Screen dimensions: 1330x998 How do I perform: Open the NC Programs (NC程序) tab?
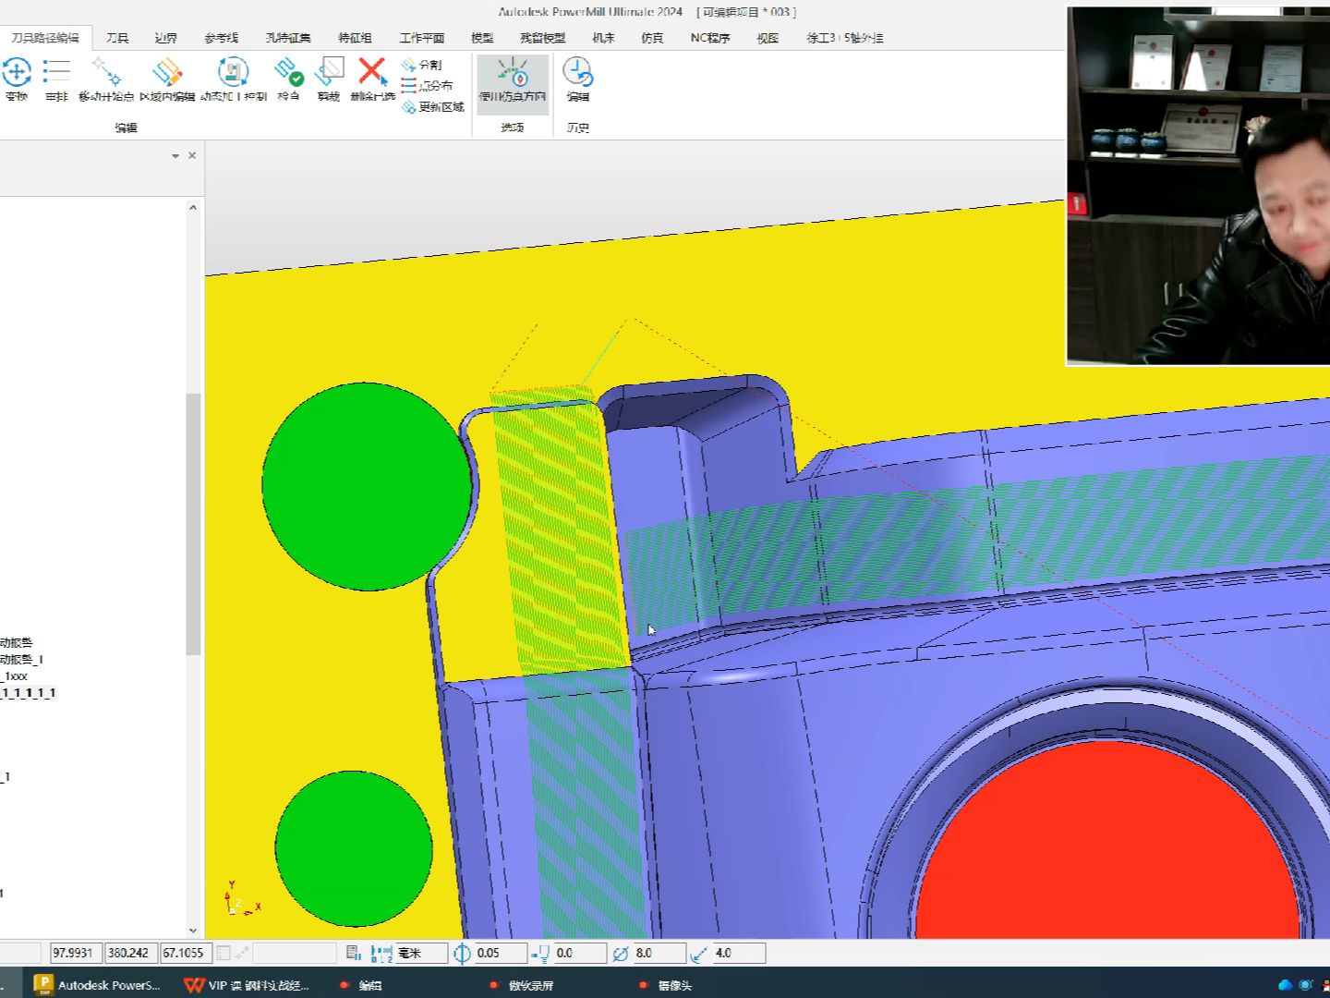pos(710,38)
